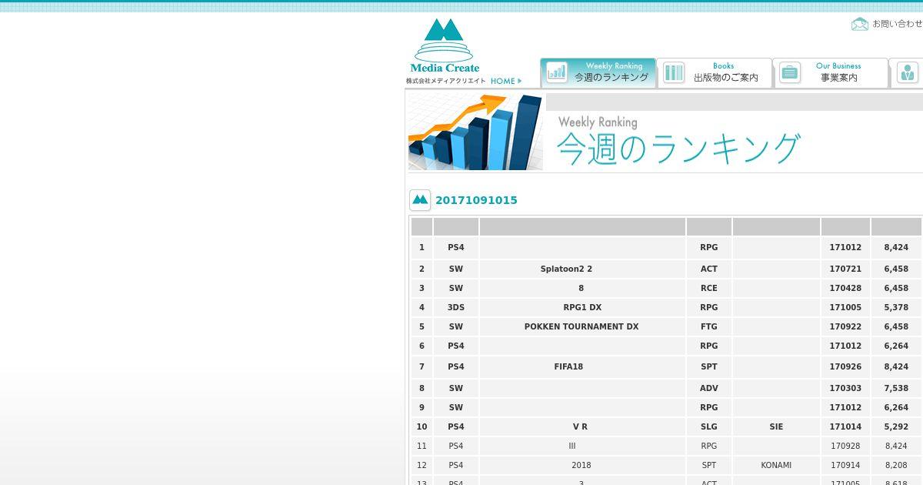Image resolution: width=923 pixels, height=485 pixels.
Task: Select the Splatoon2 2 title cell
Action: point(582,269)
